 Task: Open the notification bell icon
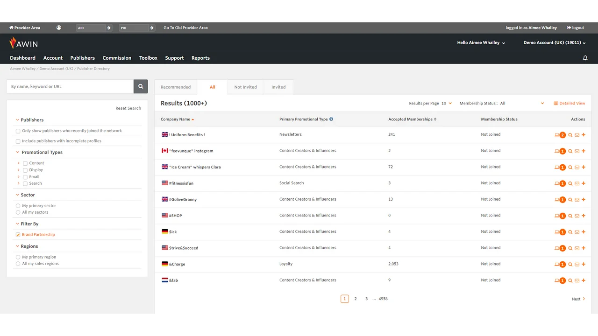tap(585, 58)
